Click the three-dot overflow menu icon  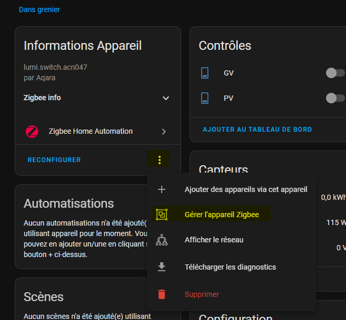point(160,160)
